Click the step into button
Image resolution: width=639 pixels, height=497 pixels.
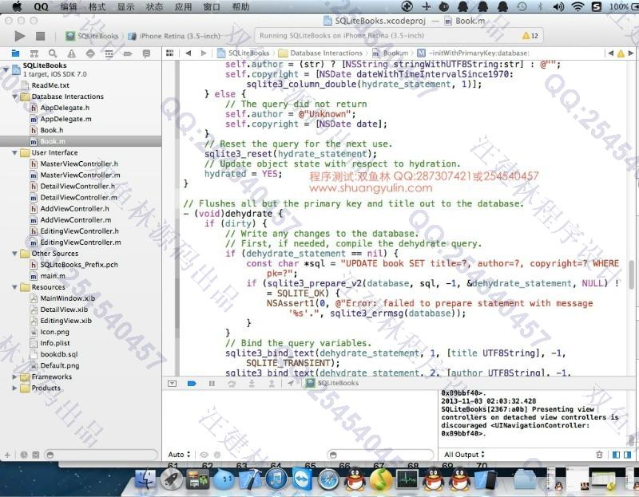click(252, 384)
